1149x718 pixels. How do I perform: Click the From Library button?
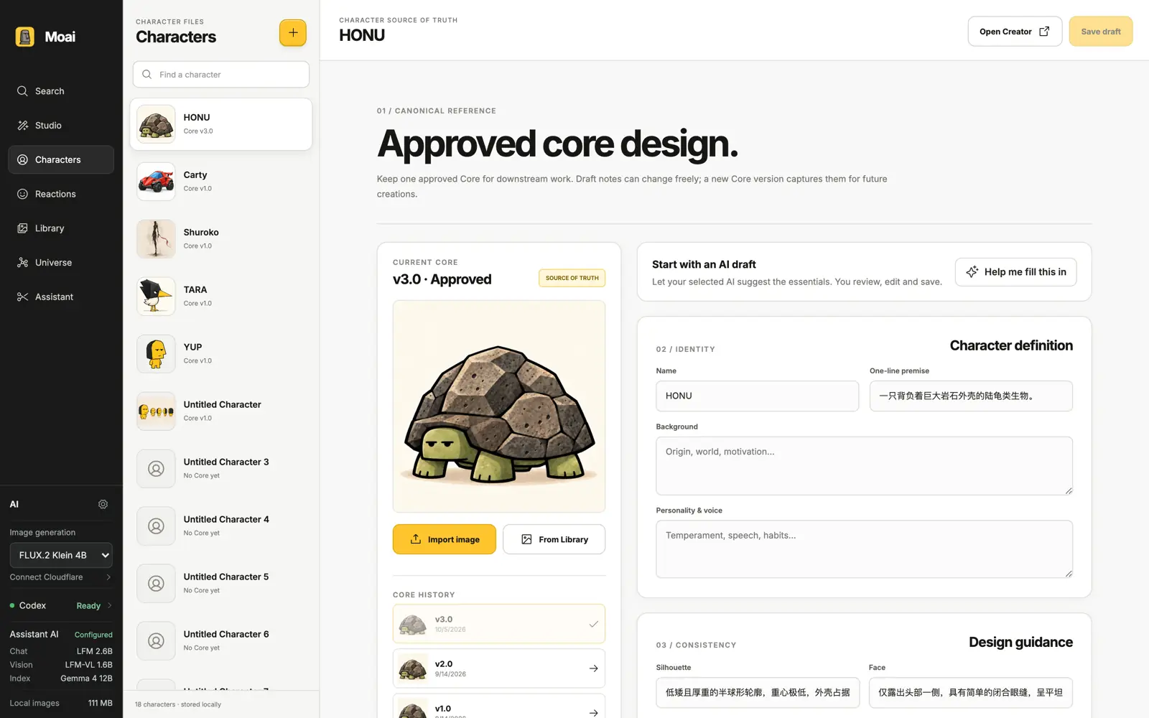coord(554,539)
